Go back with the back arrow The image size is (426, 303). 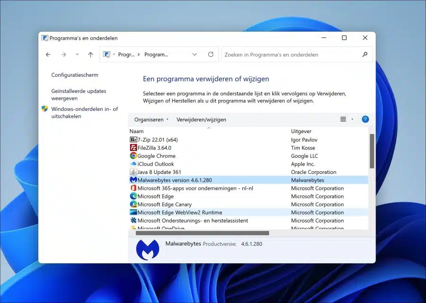(48, 54)
